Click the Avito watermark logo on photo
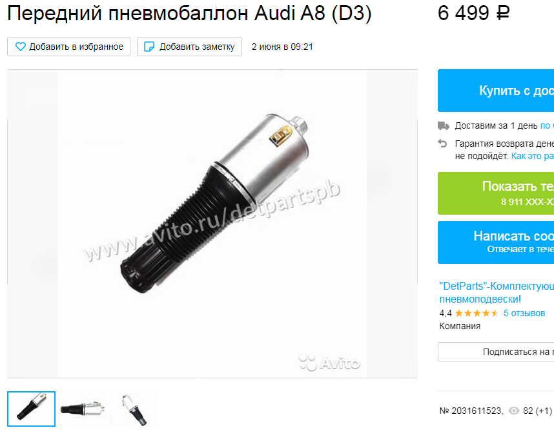 pyautogui.click(x=329, y=362)
